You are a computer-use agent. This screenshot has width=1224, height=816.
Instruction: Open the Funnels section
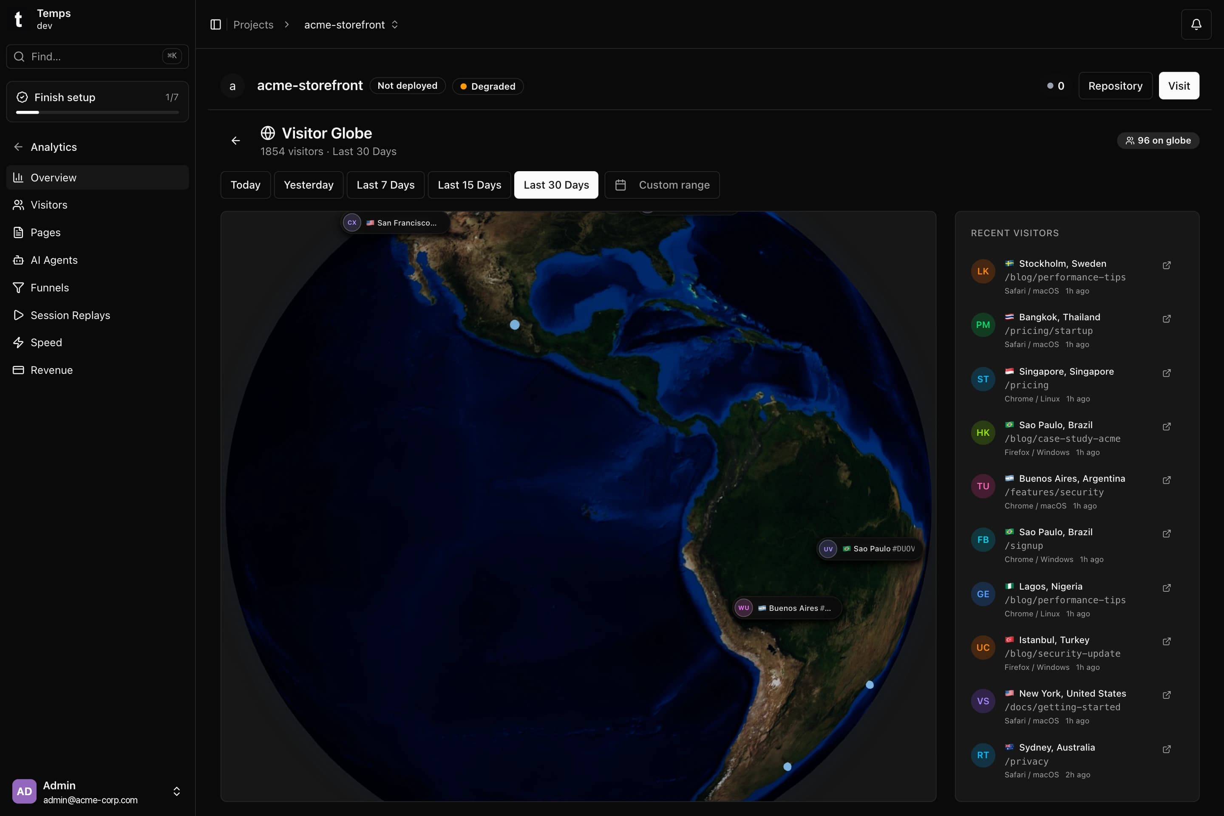tap(97, 288)
